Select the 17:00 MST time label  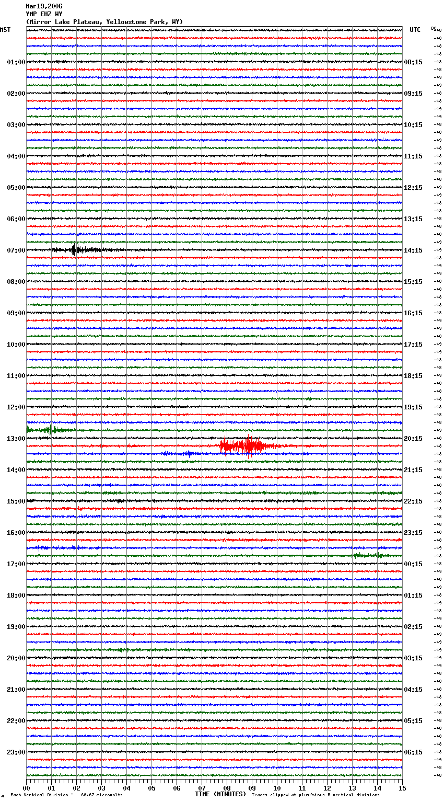(16, 564)
